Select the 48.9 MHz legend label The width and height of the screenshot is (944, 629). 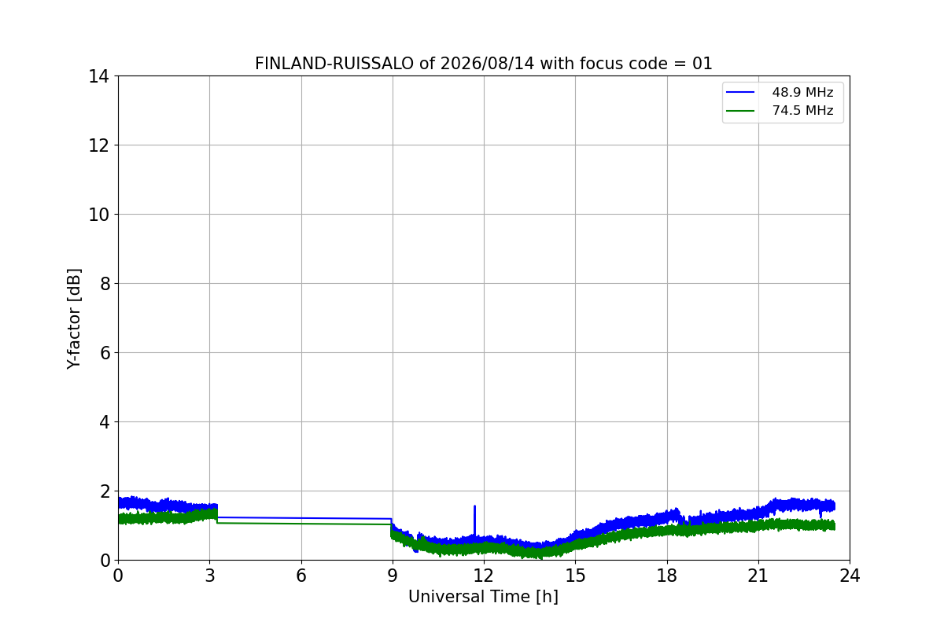802,93
